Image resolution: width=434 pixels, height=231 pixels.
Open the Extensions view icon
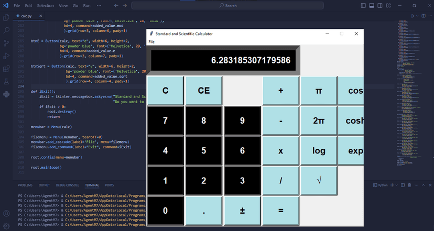click(6, 69)
